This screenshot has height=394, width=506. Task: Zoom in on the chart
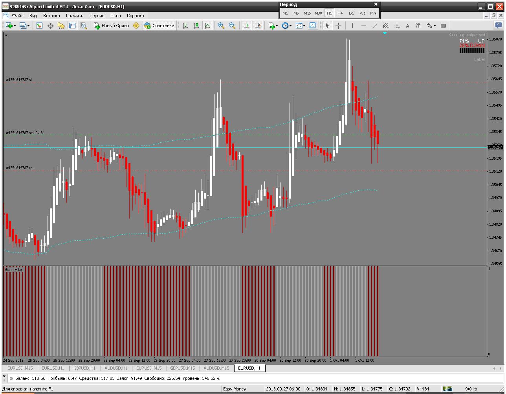221,26
